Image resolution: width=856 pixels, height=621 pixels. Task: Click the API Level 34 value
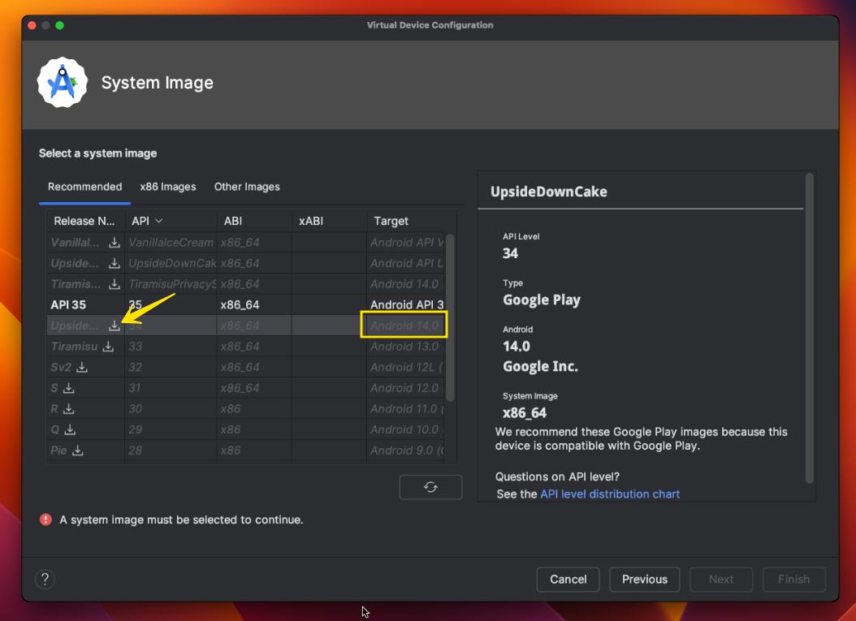pos(510,253)
